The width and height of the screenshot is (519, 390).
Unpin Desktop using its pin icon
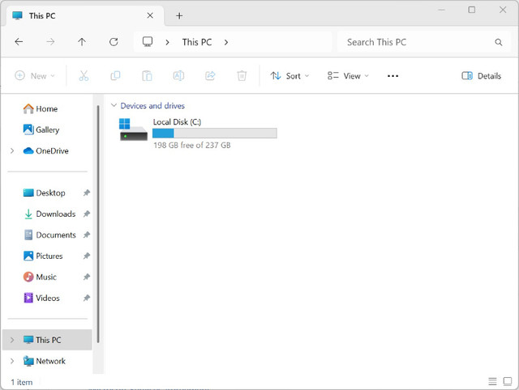point(87,193)
